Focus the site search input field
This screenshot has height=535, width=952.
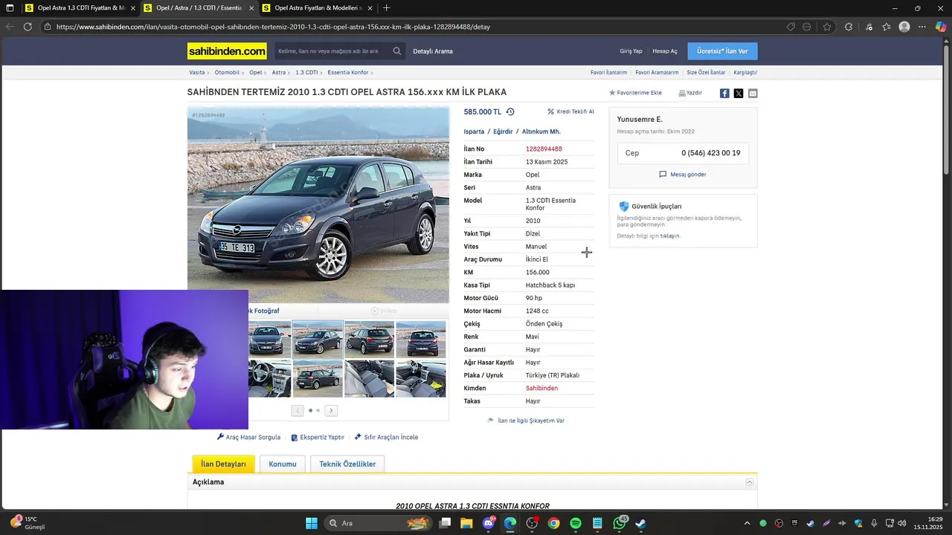coord(333,51)
